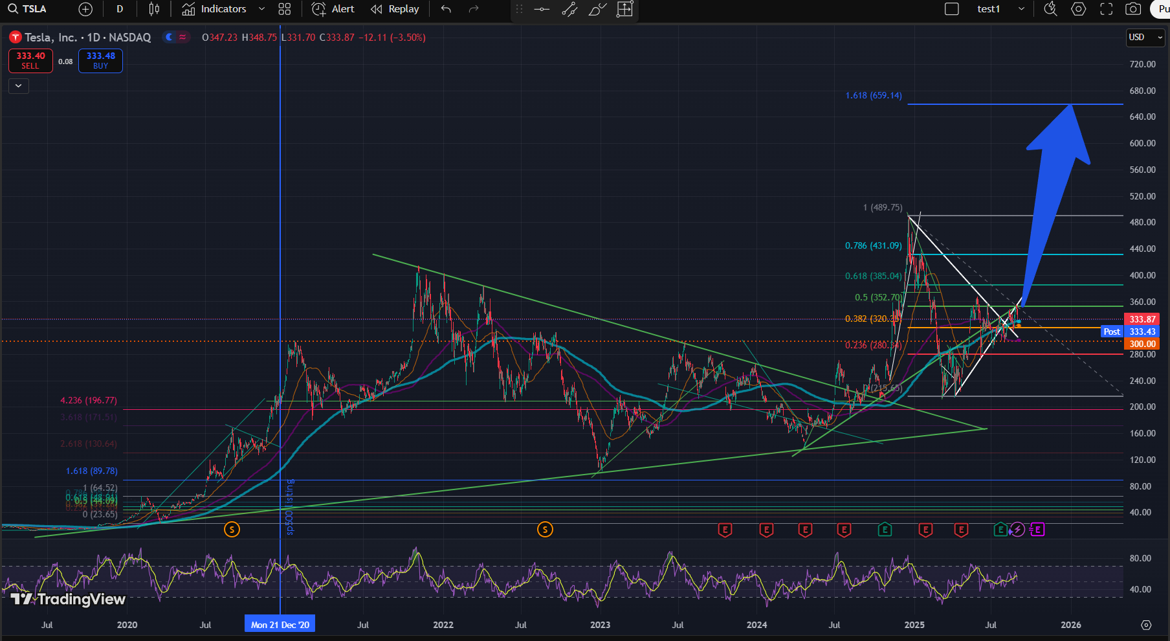Toggle the pink approximate-sign data indicator

[183, 38]
